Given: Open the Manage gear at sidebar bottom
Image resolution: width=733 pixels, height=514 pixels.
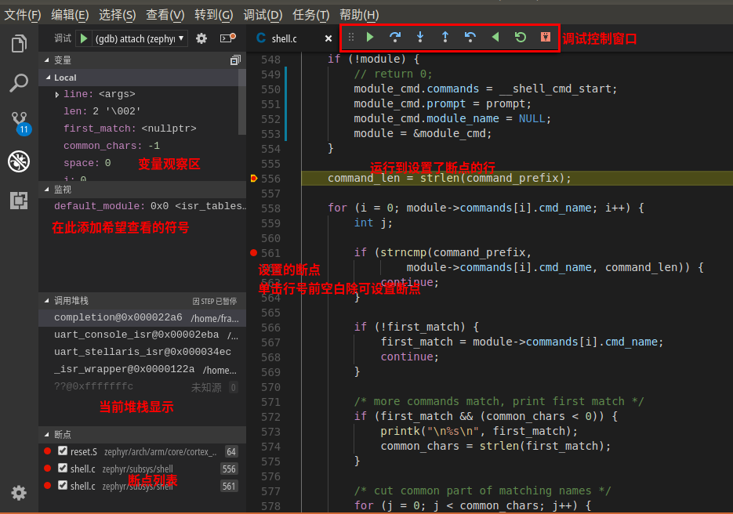Looking at the screenshot, I should 19,493.
